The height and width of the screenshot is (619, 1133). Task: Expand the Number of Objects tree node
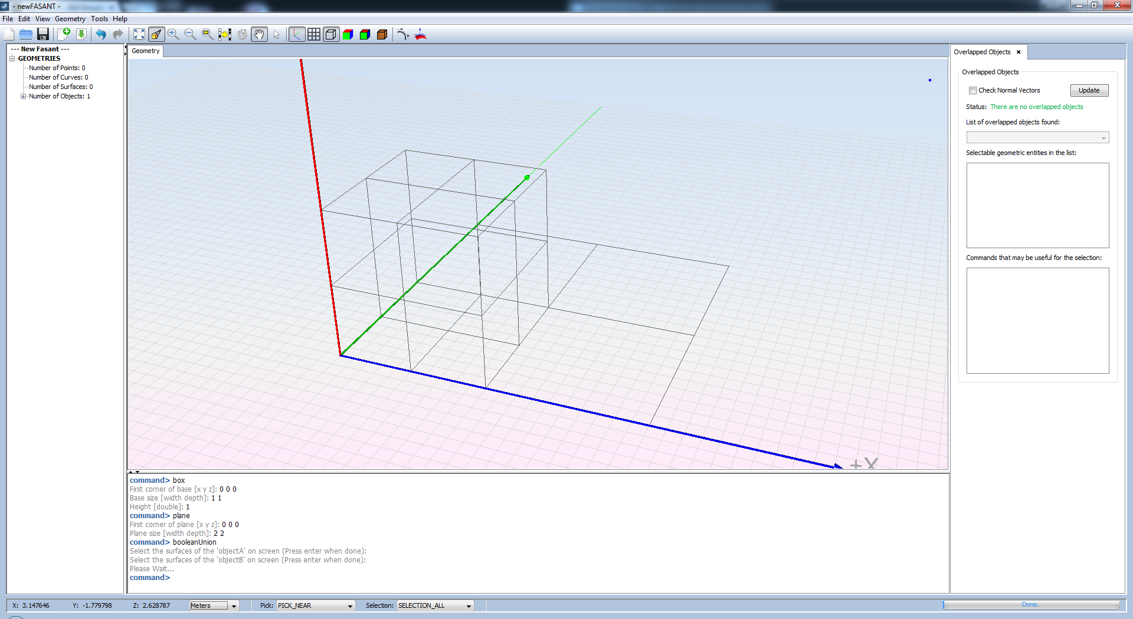click(x=24, y=96)
